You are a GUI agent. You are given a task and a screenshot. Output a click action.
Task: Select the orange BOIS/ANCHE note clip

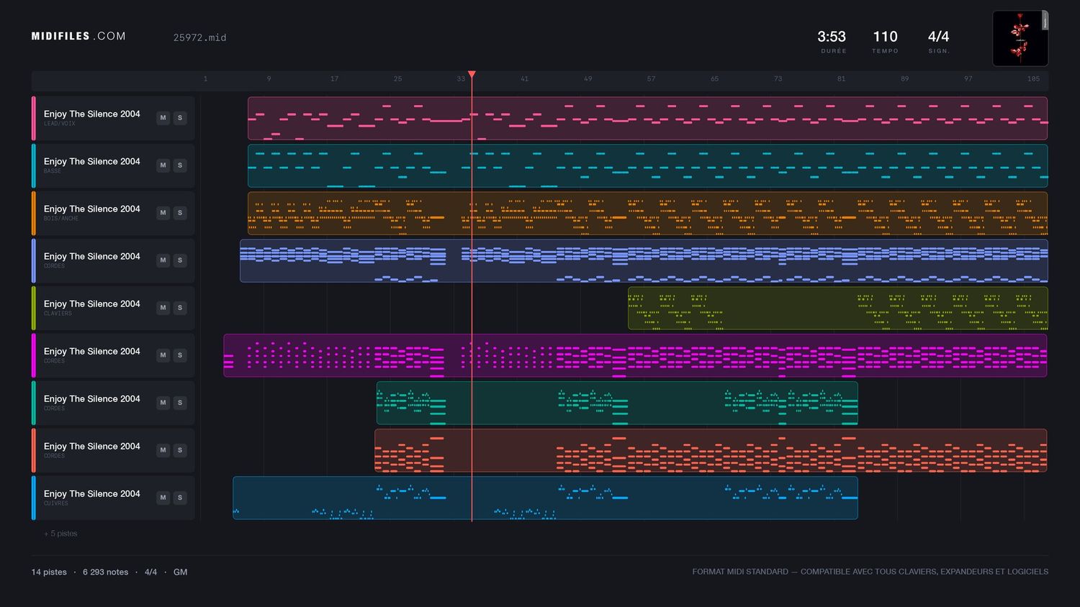[647, 213]
